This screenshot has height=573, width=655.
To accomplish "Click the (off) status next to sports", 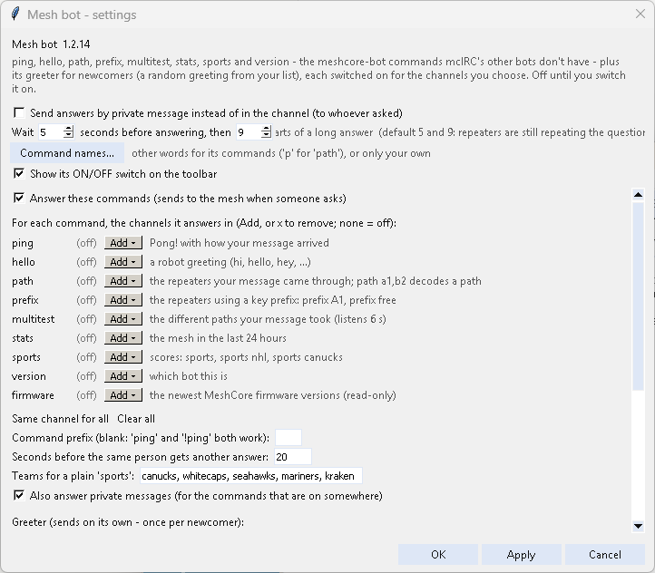I will (x=86, y=357).
